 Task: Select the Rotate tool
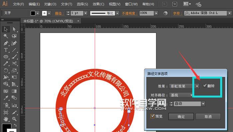[x=6, y=70]
